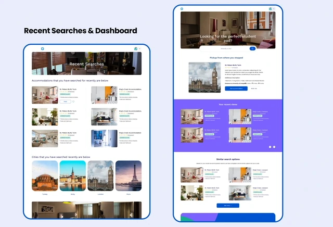Image resolution: width=333 pixels, height=227 pixels.
Task: Open the blue bedroom King's Crest thumbnail
Action: tap(104, 138)
